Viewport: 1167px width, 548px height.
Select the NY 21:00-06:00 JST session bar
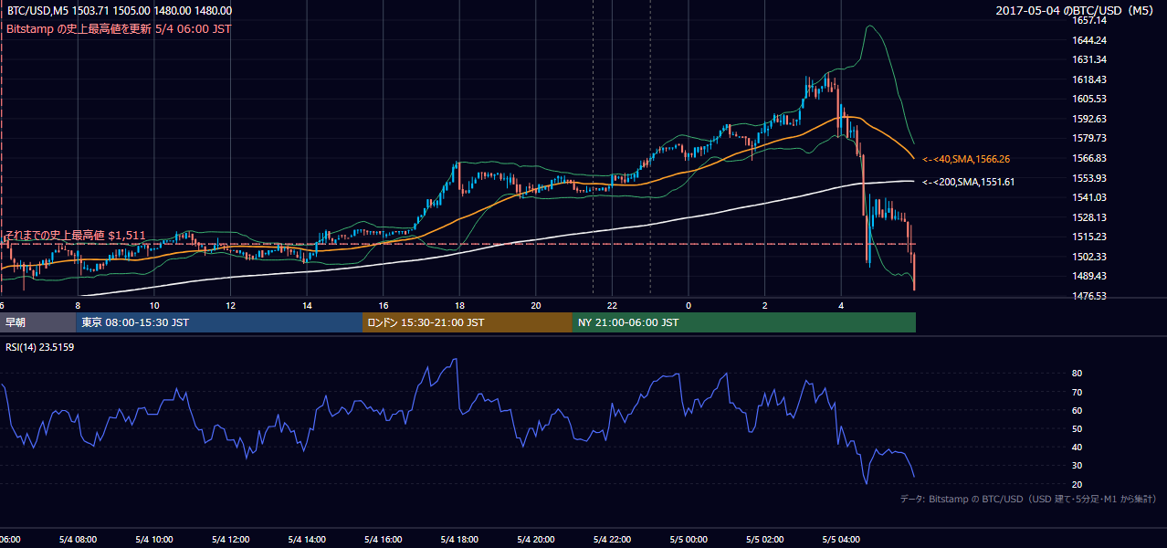[744, 322]
